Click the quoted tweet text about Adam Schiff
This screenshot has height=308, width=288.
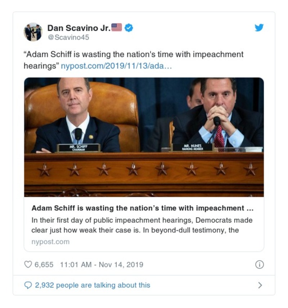[x=133, y=55]
